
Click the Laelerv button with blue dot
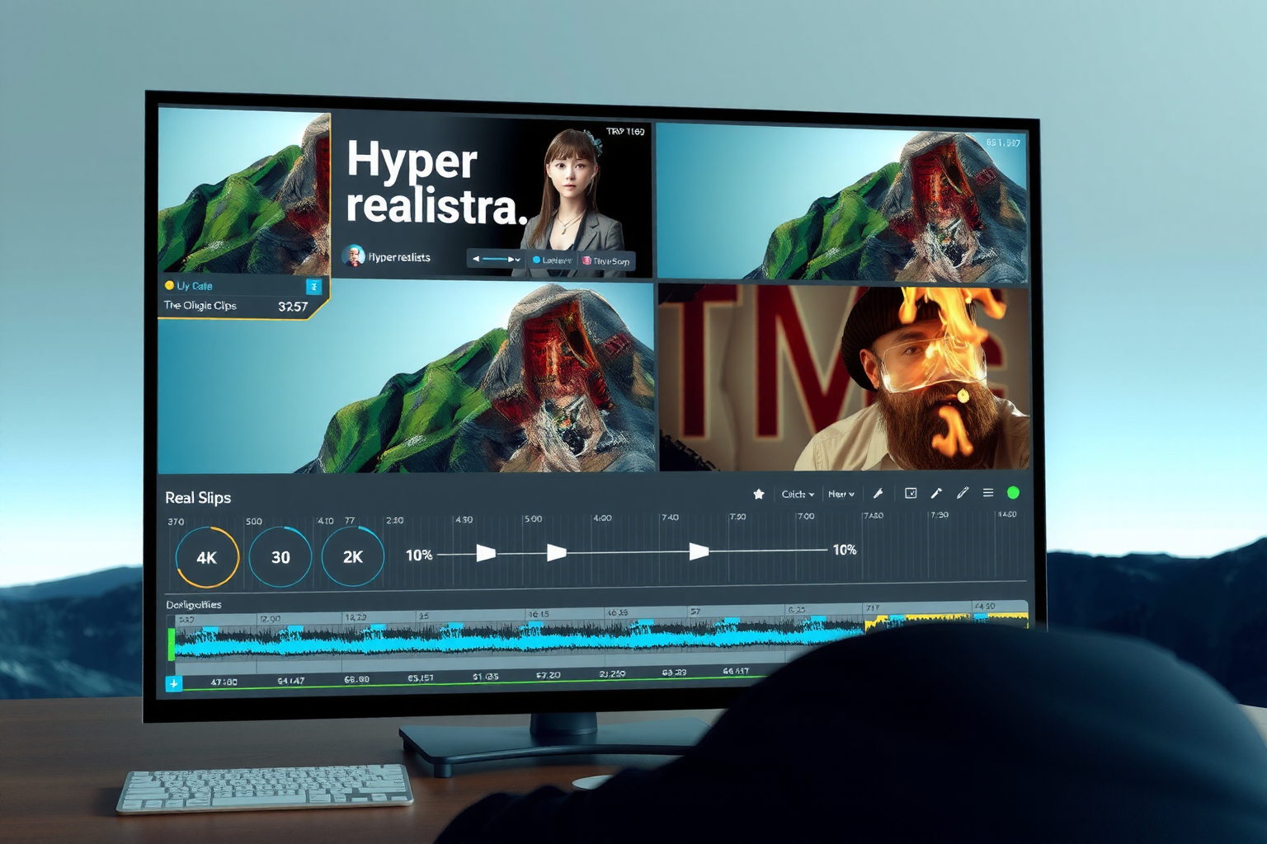point(552,260)
